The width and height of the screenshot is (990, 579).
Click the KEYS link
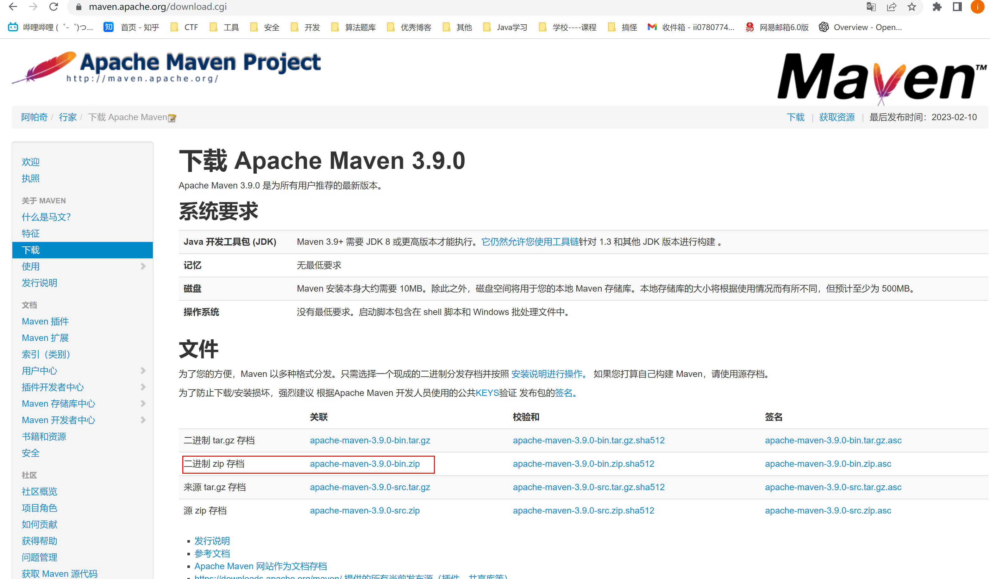pos(487,392)
